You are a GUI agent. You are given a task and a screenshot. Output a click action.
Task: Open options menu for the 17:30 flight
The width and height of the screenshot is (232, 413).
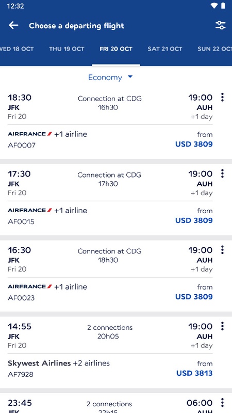point(223,173)
